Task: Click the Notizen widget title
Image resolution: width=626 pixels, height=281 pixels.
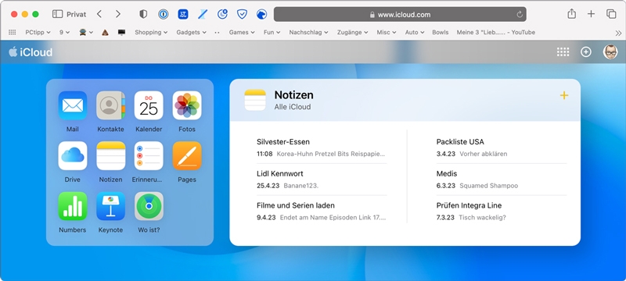Action: pos(293,95)
